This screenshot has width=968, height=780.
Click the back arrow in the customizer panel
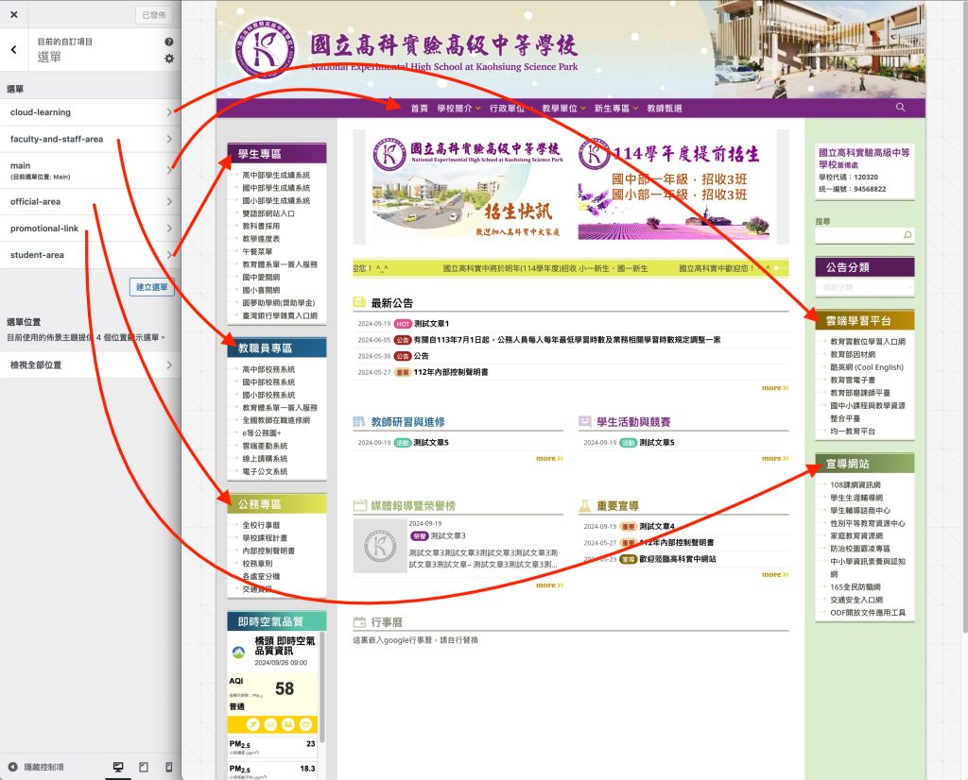point(12,48)
